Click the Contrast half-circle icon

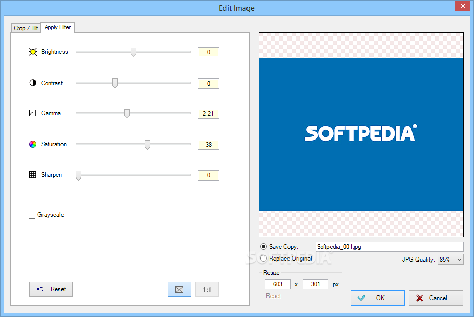tap(33, 83)
